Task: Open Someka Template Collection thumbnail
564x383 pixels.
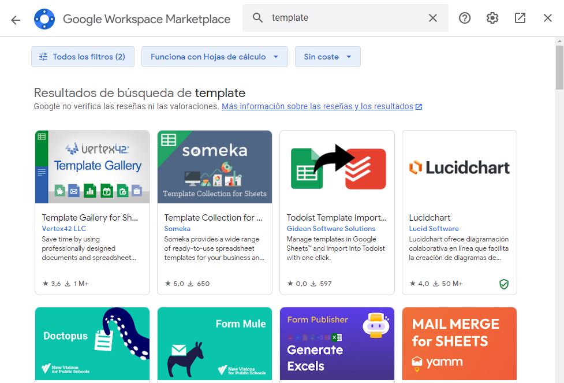Action: tap(215, 167)
